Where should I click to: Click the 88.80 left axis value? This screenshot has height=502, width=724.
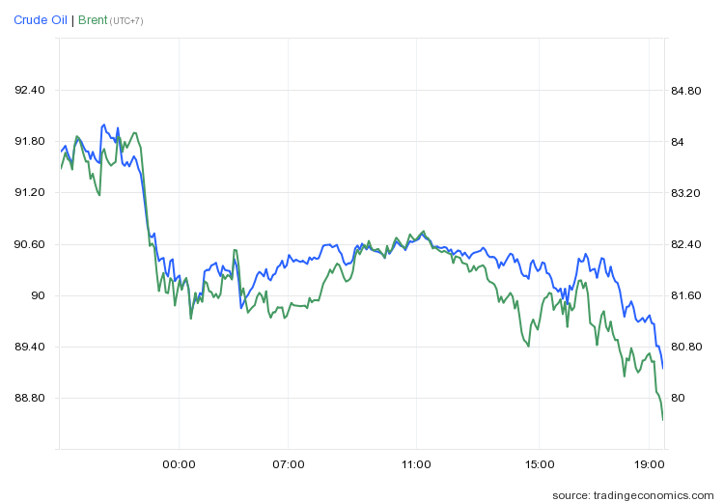(x=29, y=398)
